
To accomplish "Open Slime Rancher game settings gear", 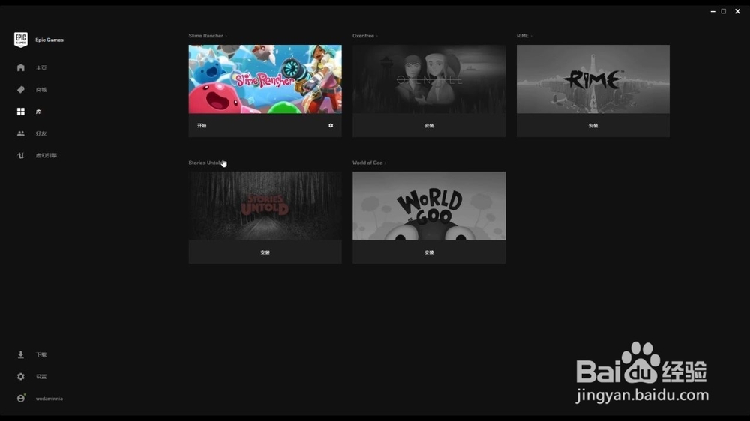I will (331, 126).
